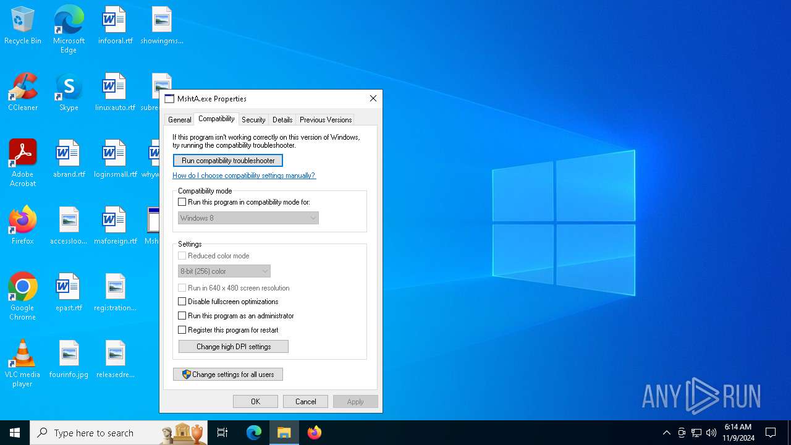Open the CCleaner desktop shortcut
791x445 pixels.
pos(23,93)
